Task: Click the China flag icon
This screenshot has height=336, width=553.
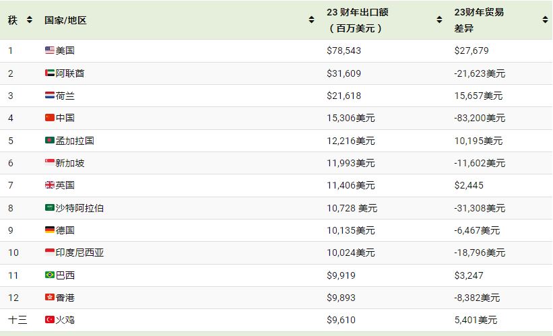Action: (49, 118)
